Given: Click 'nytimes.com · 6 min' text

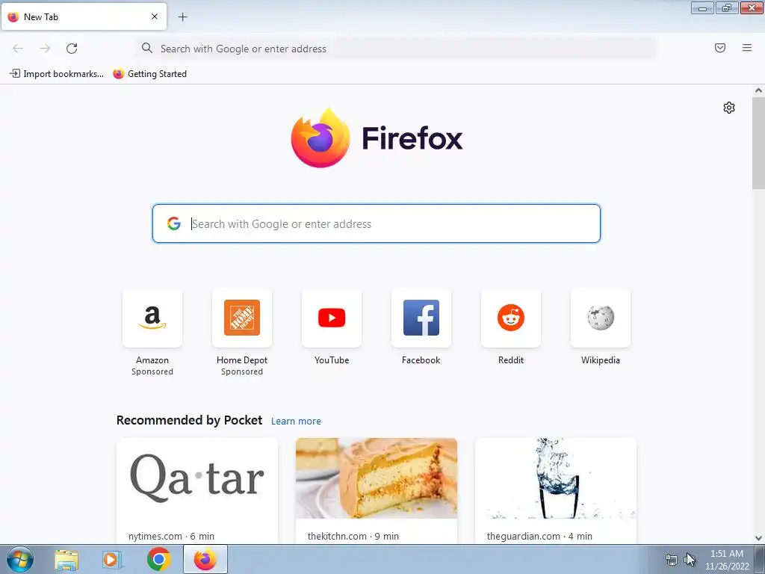Looking at the screenshot, I should point(171,536).
